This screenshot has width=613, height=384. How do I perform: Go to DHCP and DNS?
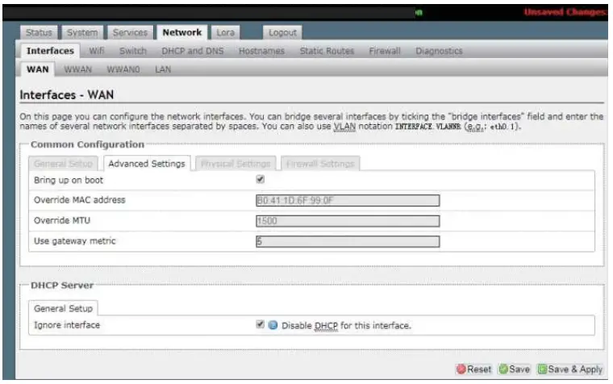tap(193, 51)
